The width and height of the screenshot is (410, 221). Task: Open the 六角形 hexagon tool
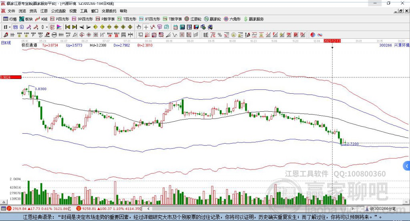(x=232, y=19)
